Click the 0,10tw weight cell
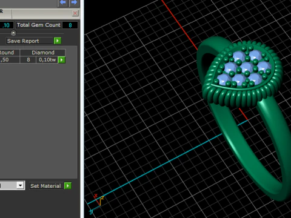The width and height of the screenshot is (291, 218). (47, 60)
